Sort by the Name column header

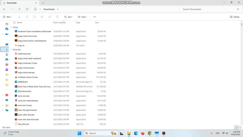(19, 22)
